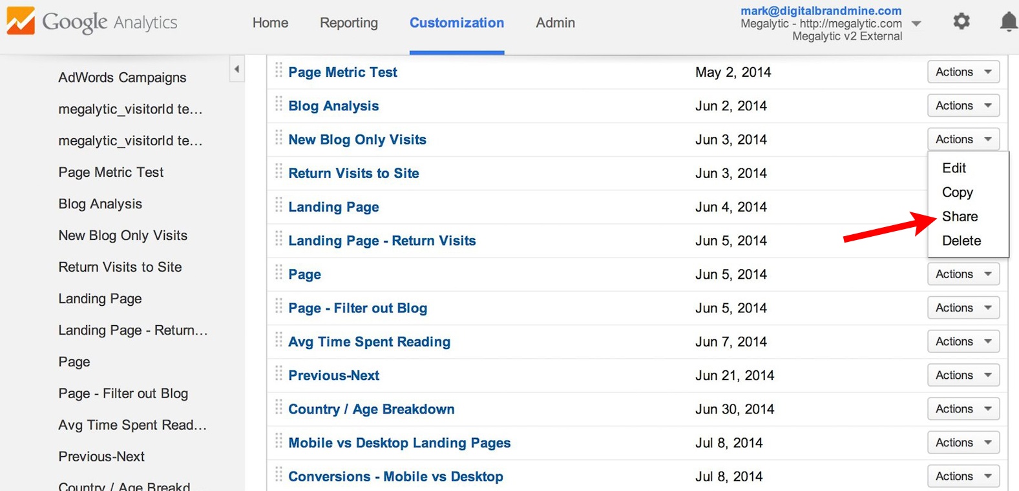Open the settings gear icon

(x=961, y=22)
